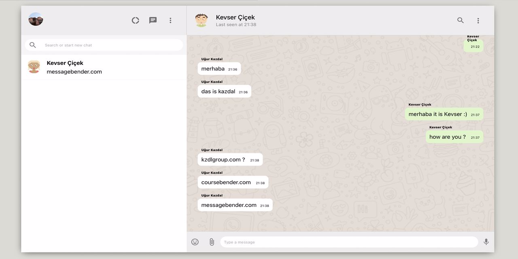This screenshot has height=259, width=518.
Task: Open your own profile picture menu
Action: coord(36,19)
